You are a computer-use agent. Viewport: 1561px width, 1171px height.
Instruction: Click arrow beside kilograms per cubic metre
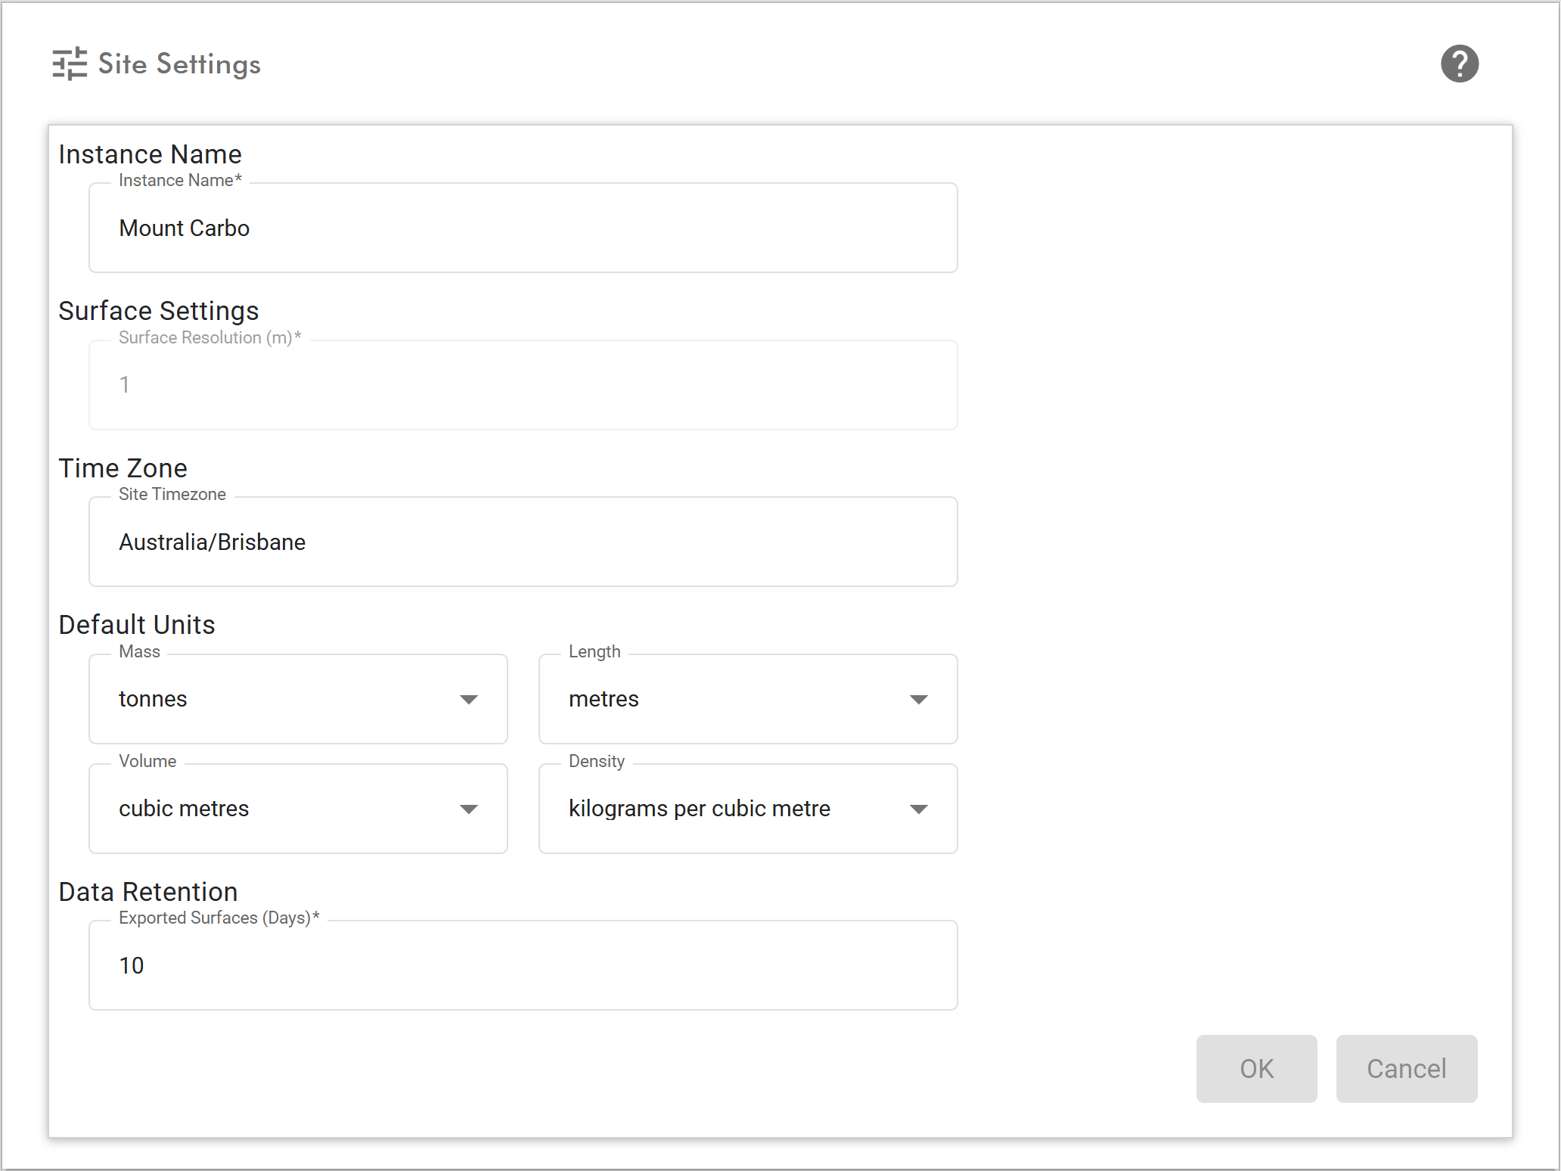point(918,809)
